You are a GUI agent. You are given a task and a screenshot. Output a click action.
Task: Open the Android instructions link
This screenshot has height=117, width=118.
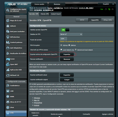click(x=37, y=105)
